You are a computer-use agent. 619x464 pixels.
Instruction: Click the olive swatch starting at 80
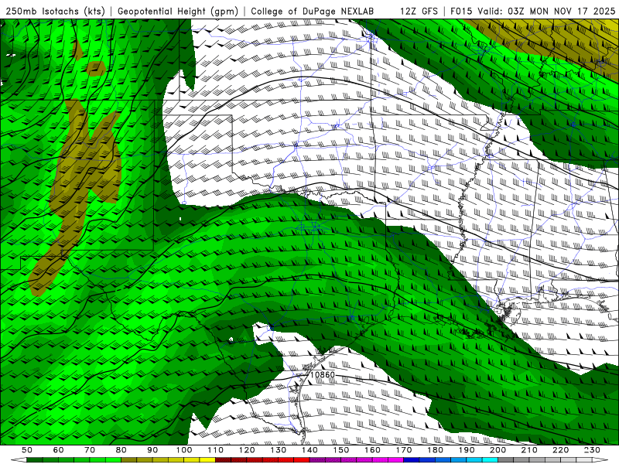128,459
